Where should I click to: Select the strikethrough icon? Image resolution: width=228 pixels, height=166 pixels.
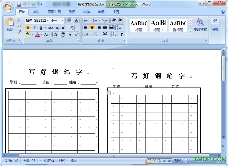tap(51, 28)
